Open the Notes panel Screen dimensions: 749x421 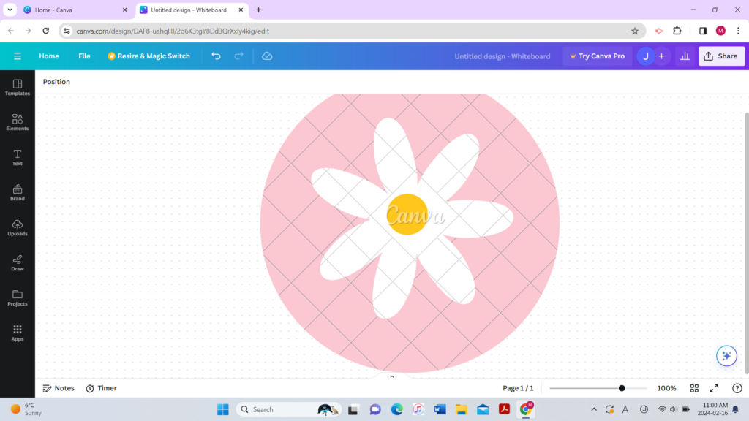click(x=59, y=388)
